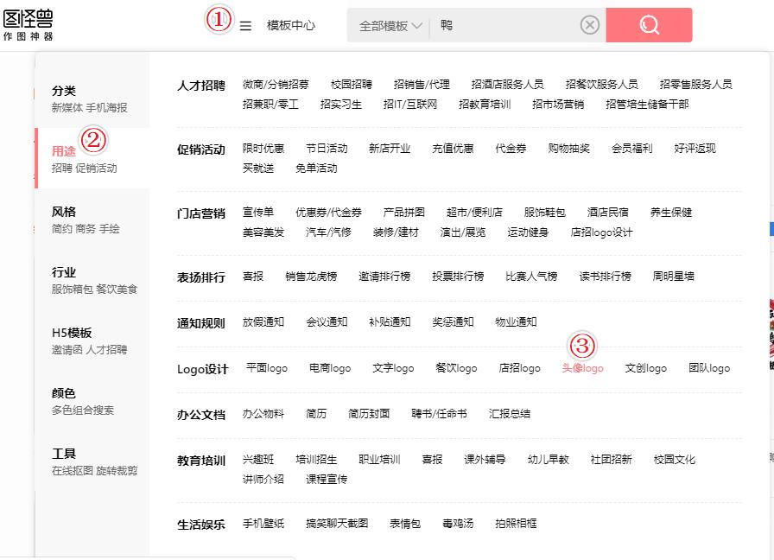
Task: Open the hamburger menu beside 模板中心
Action: 246,25
